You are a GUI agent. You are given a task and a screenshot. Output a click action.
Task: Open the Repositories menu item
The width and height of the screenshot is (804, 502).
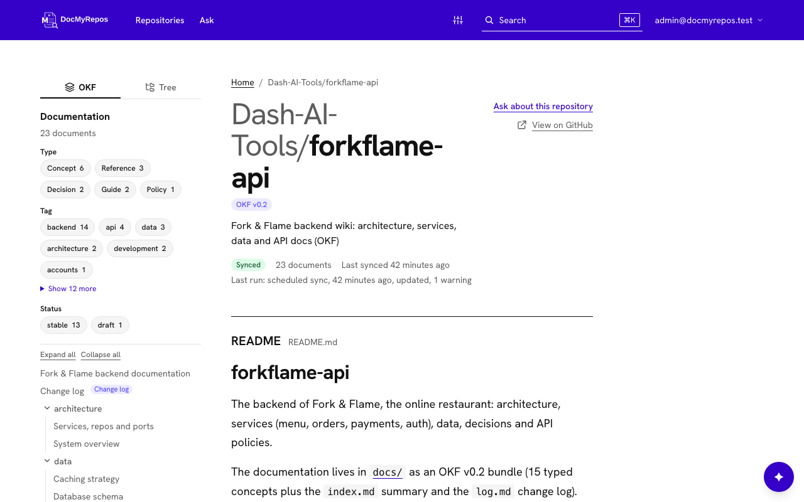[160, 20]
